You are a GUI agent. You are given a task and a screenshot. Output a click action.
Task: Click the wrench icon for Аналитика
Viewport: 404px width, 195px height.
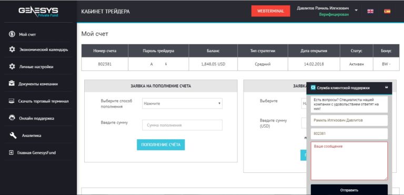13,135
